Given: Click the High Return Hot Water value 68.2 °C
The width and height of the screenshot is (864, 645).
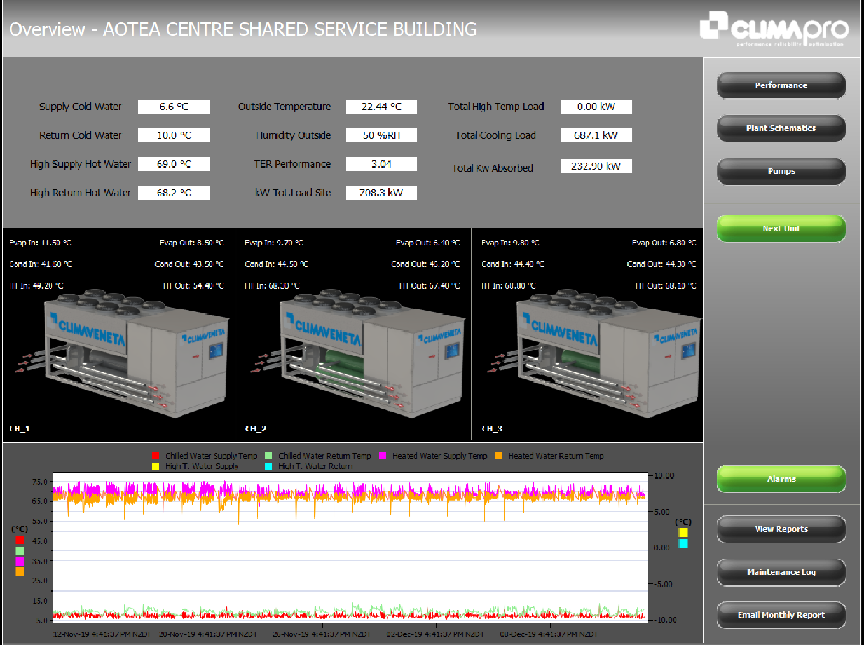Looking at the screenshot, I should (x=174, y=193).
